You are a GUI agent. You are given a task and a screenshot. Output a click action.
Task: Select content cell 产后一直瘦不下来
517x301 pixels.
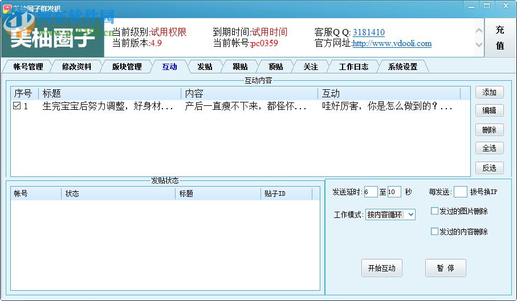[246, 106]
